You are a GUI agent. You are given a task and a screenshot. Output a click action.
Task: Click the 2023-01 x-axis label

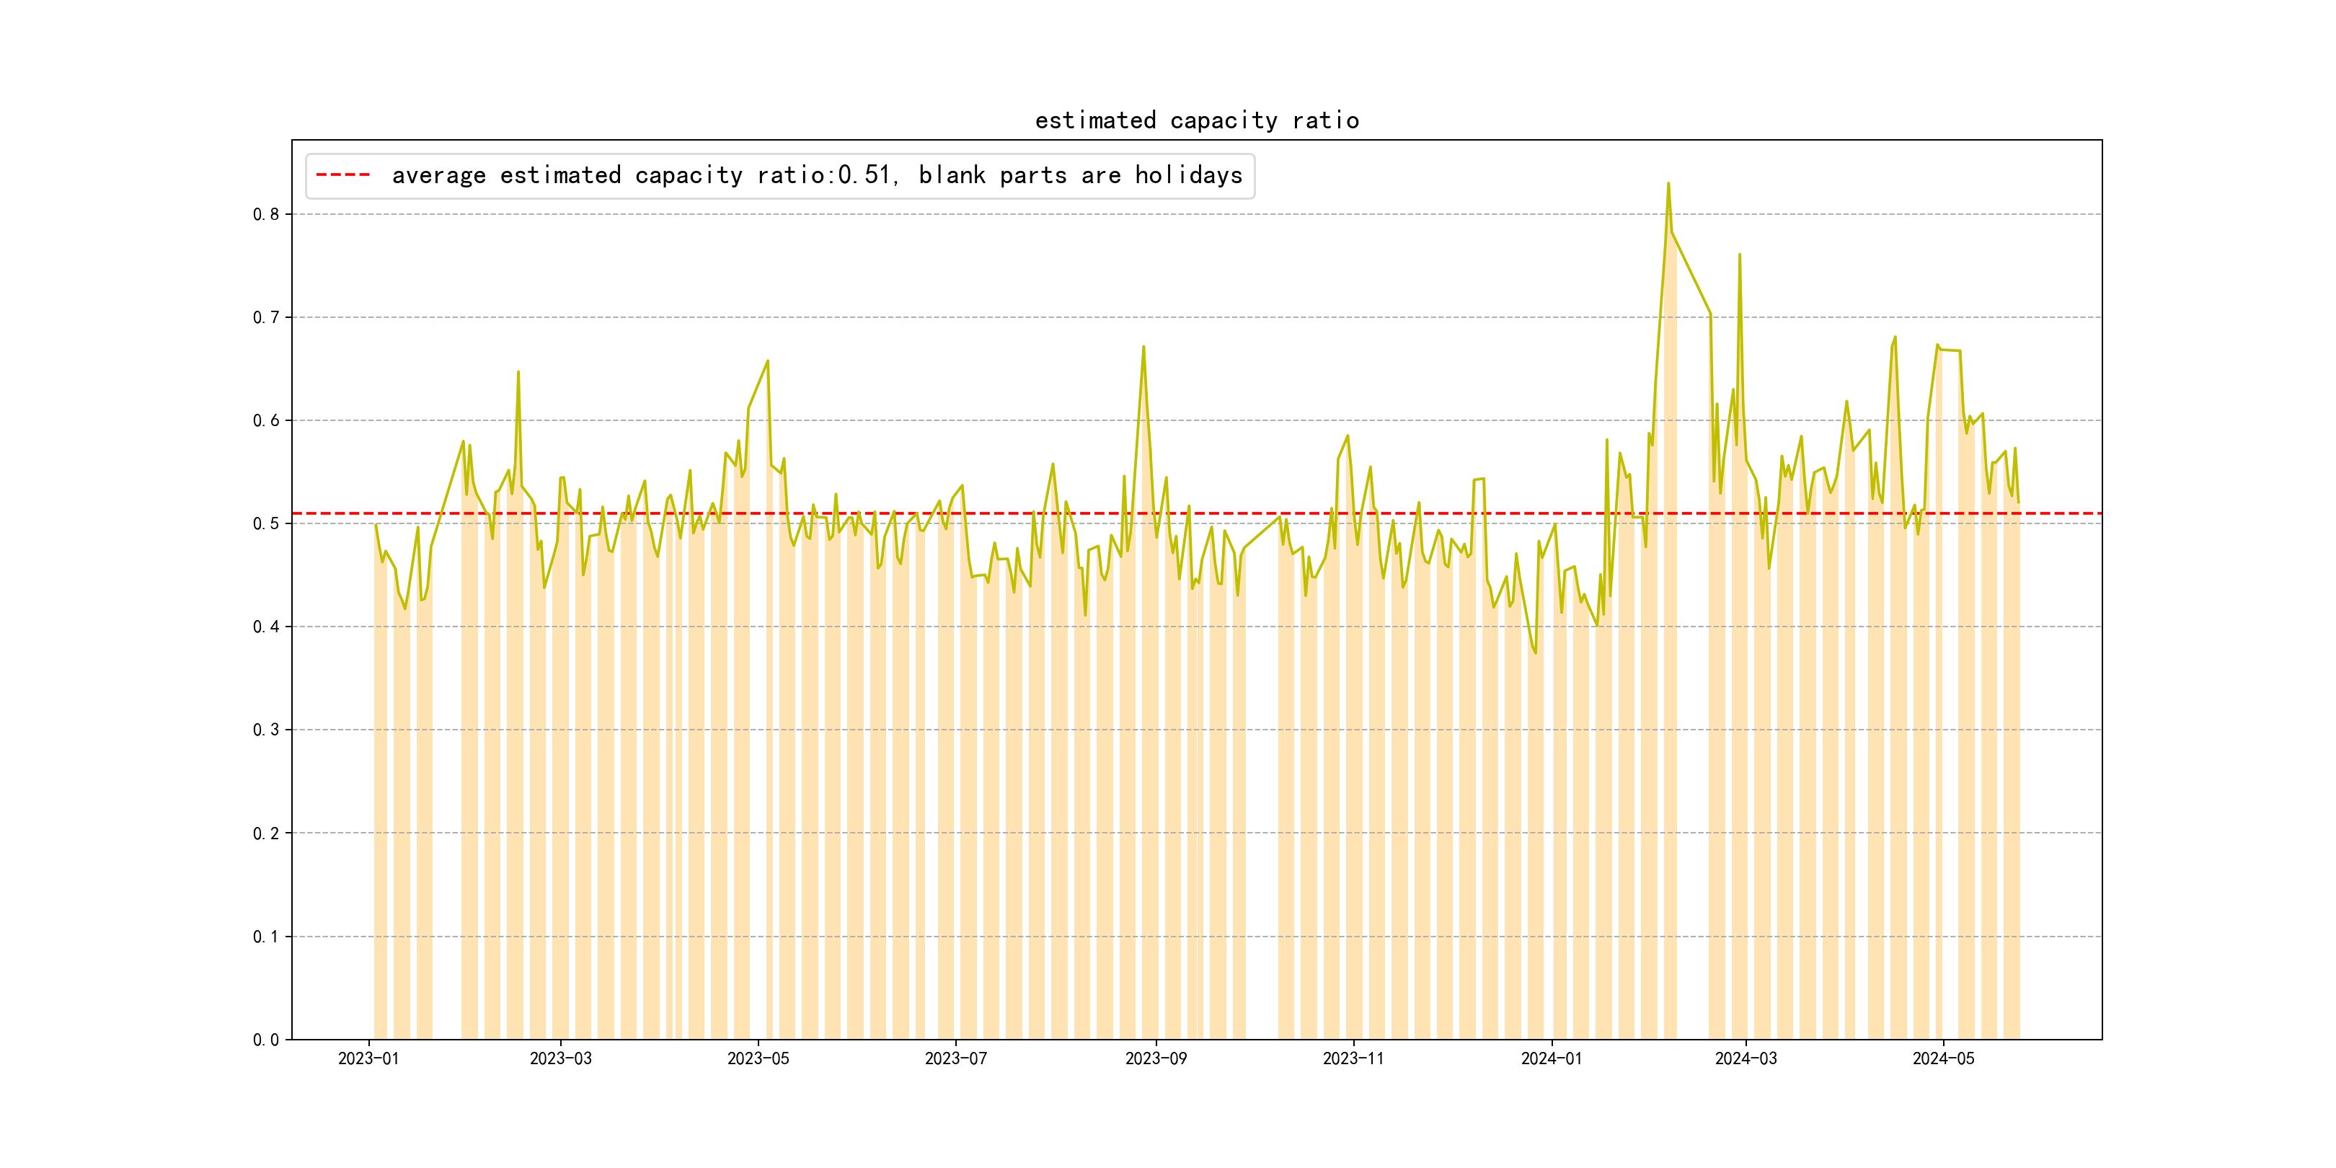(x=368, y=1059)
